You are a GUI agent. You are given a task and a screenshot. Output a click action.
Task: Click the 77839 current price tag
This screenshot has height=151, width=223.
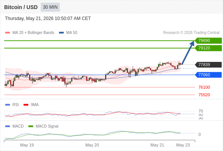coord(208,65)
